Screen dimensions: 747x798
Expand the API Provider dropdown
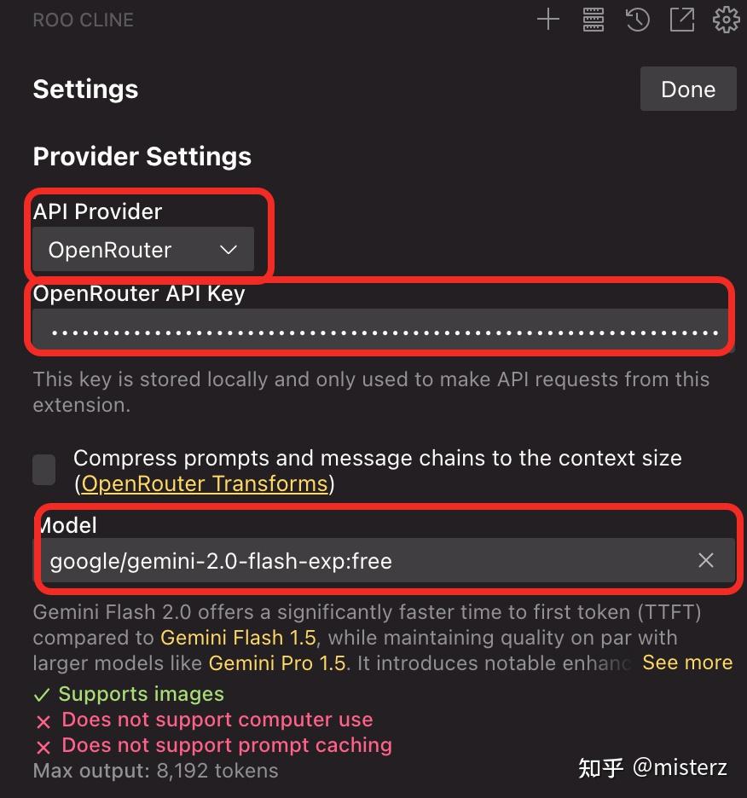(143, 250)
